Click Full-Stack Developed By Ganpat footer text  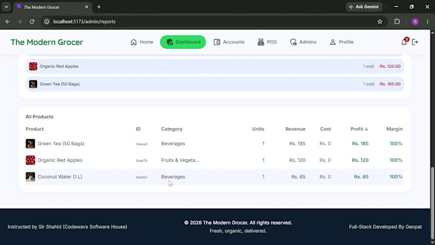[x=385, y=226]
